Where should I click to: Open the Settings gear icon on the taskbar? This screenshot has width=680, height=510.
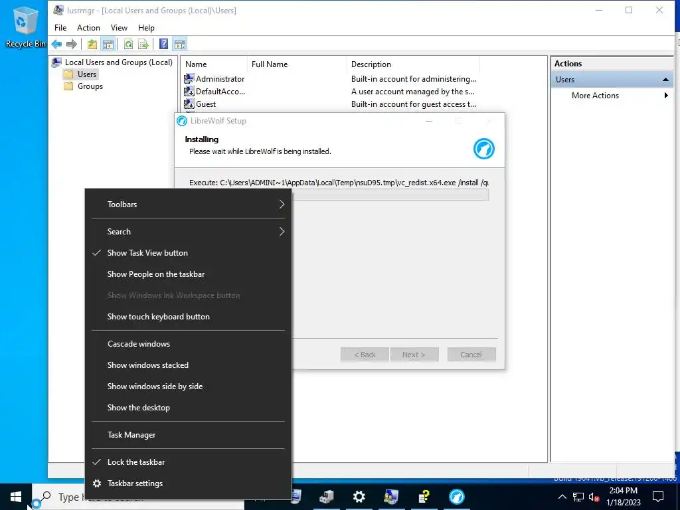(359, 497)
